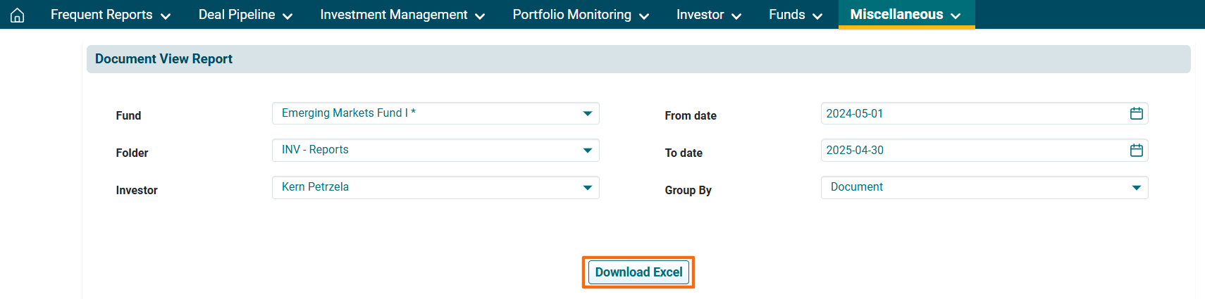Click the To date input field
The width and height of the screenshot is (1205, 299).
[972, 150]
